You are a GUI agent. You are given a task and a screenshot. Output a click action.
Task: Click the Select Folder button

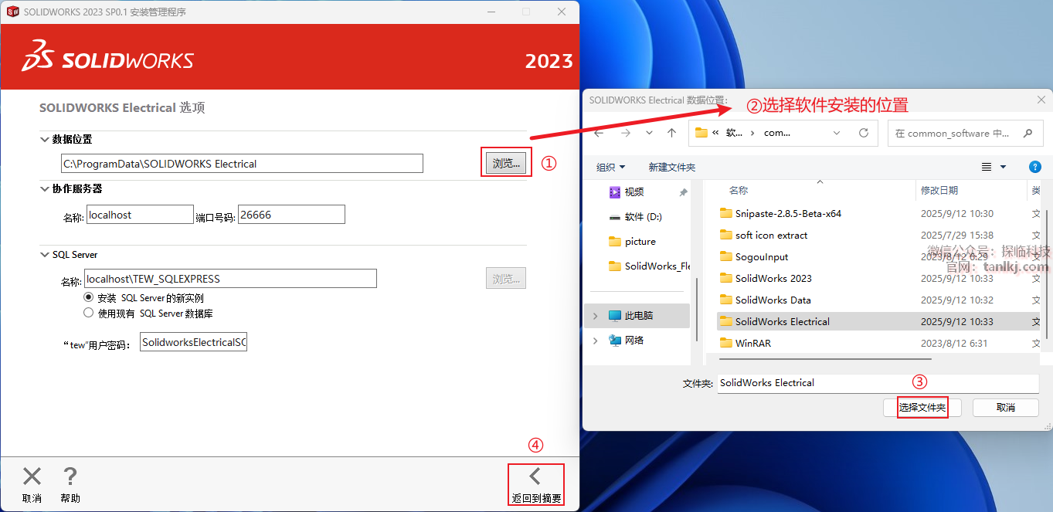[922, 407]
